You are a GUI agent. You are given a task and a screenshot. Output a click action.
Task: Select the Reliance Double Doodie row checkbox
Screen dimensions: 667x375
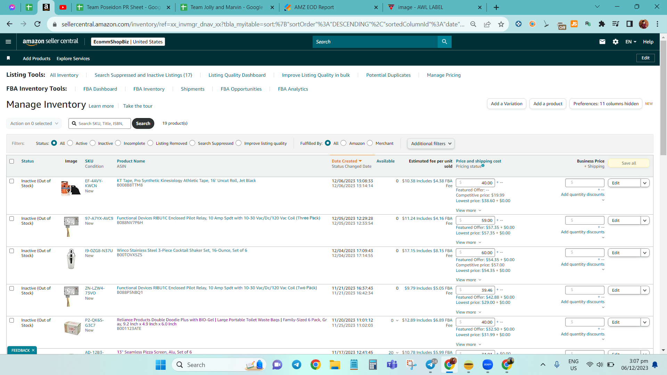coord(12,320)
